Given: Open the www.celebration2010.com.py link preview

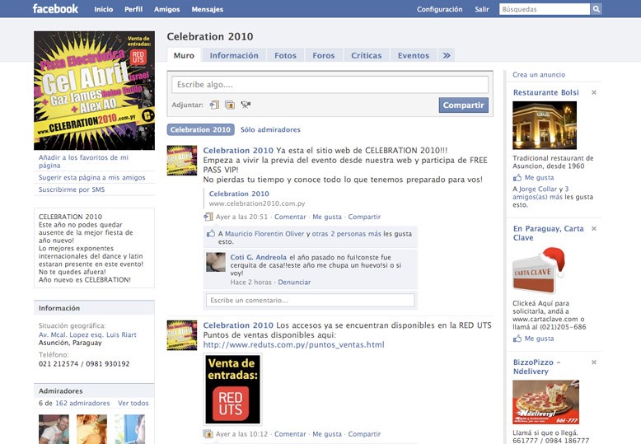Looking at the screenshot, I should click(257, 203).
